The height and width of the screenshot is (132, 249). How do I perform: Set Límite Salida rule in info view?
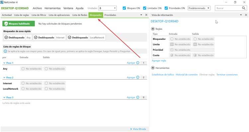[204, 44]
